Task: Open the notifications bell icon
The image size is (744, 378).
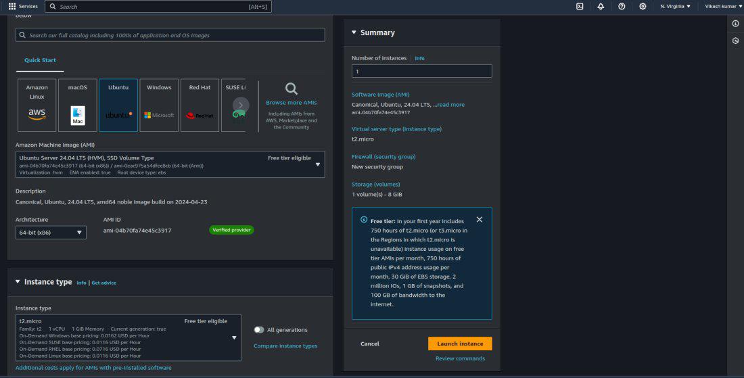Action: [x=600, y=7]
